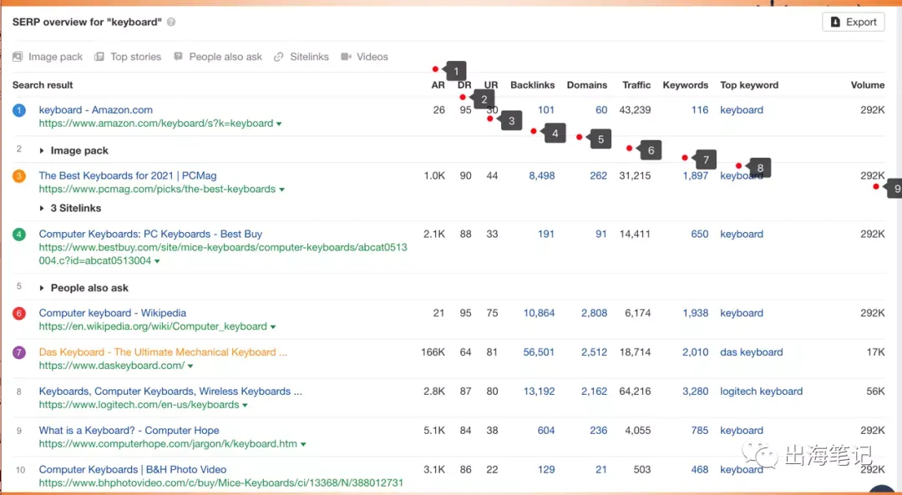Viewport: 902px width, 495px height.
Task: Click the Export button
Action: (853, 22)
